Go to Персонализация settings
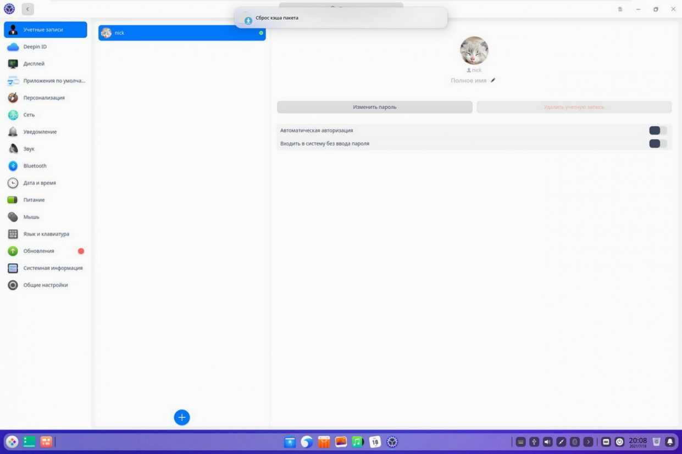682x454 pixels. tap(45, 98)
